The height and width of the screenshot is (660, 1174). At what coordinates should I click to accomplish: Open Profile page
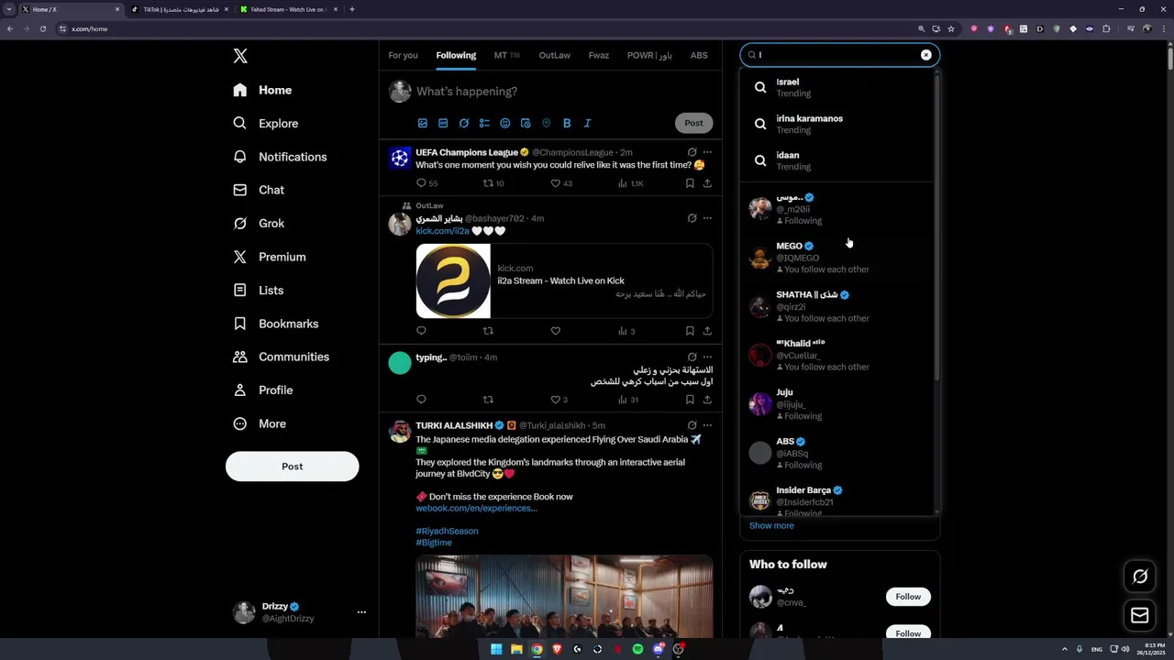262,390
